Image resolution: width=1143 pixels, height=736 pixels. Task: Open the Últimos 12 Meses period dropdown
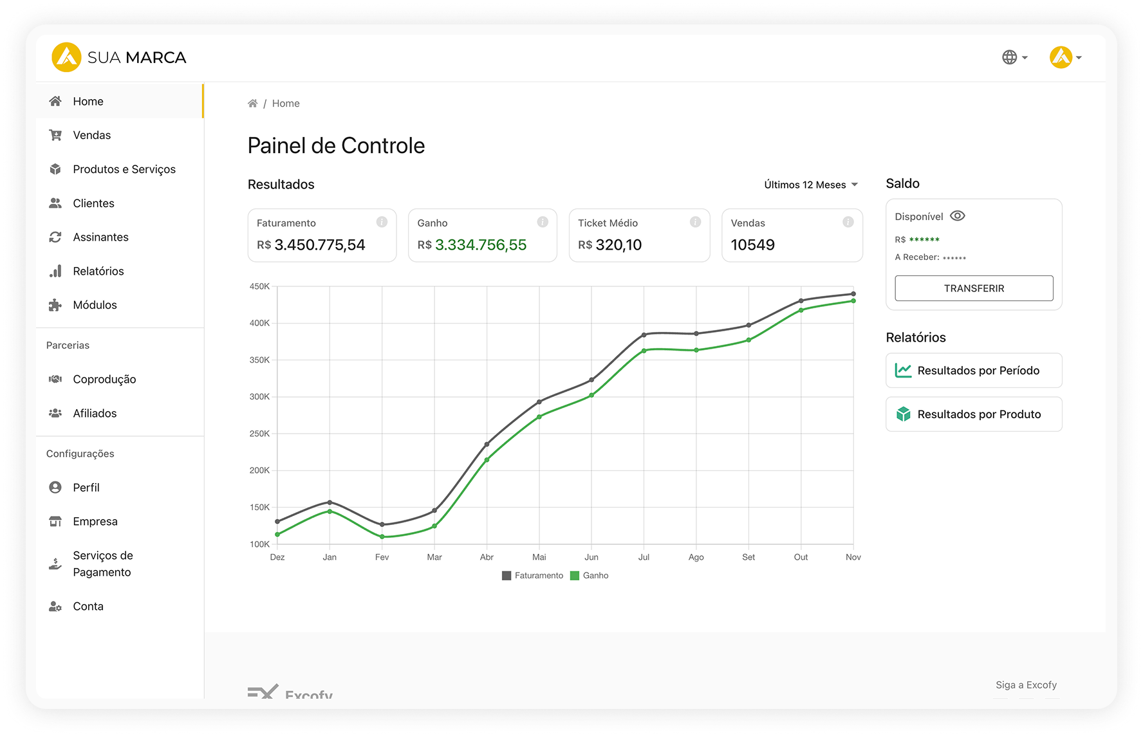810,185
